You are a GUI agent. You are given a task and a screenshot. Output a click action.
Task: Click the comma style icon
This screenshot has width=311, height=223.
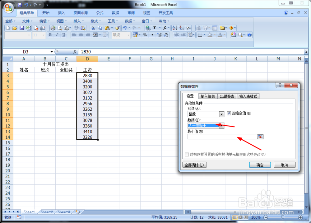click(152, 35)
